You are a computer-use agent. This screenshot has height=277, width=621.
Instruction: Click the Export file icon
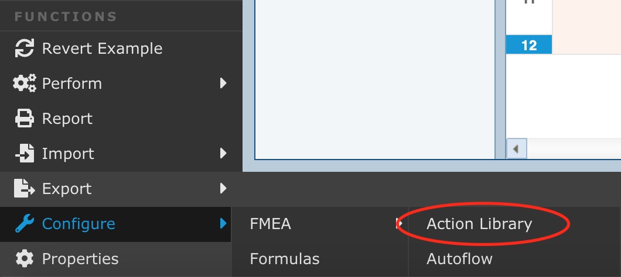(x=25, y=188)
